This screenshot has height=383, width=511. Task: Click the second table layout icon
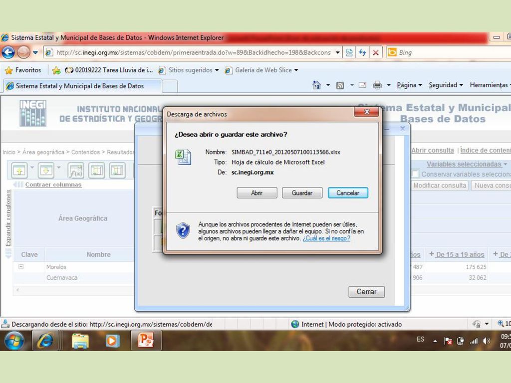coord(117,170)
